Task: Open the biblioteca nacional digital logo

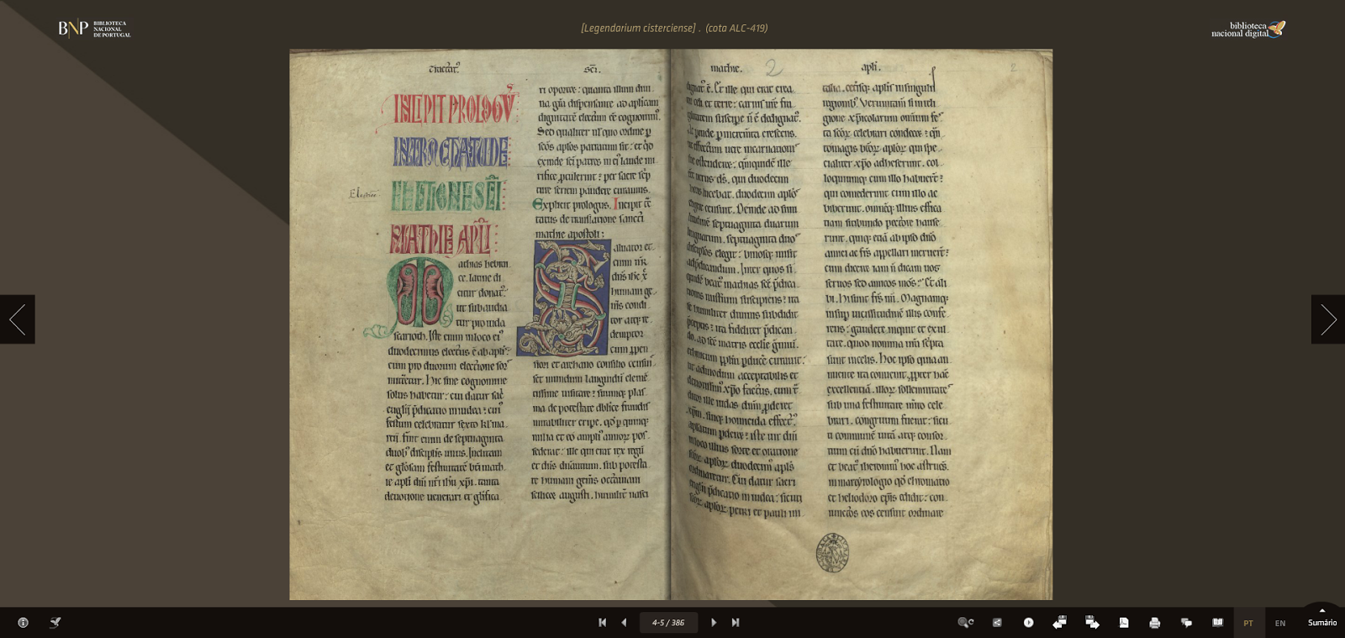Action: point(1248,29)
